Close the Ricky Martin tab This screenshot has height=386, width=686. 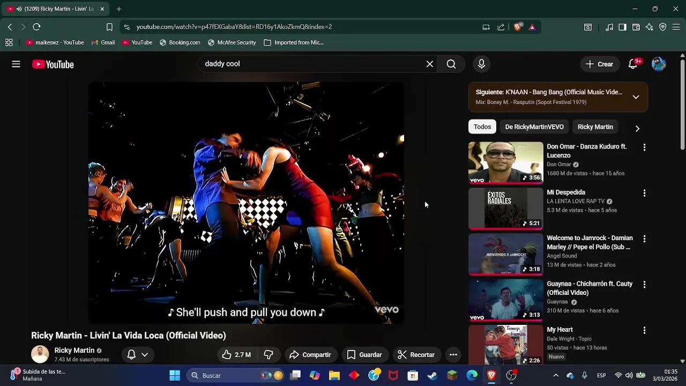point(102,9)
